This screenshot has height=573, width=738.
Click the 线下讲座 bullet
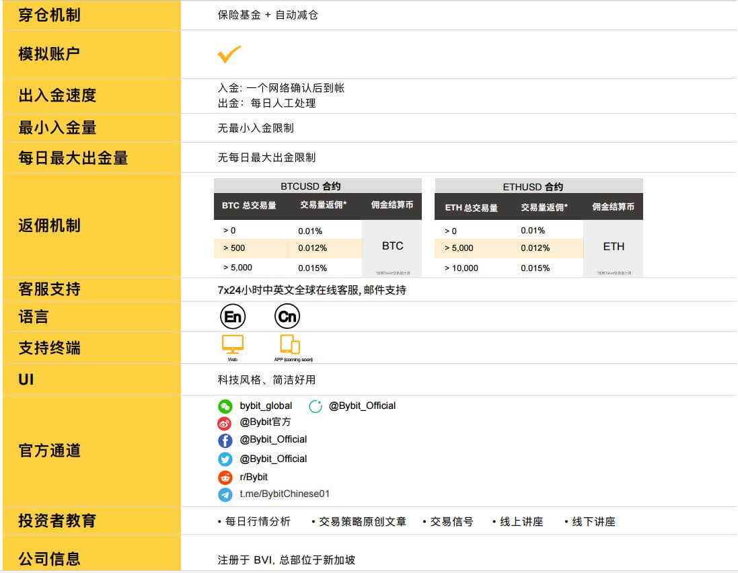tap(590, 521)
